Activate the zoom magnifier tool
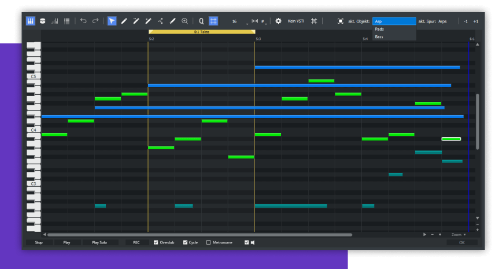 pos(184,21)
